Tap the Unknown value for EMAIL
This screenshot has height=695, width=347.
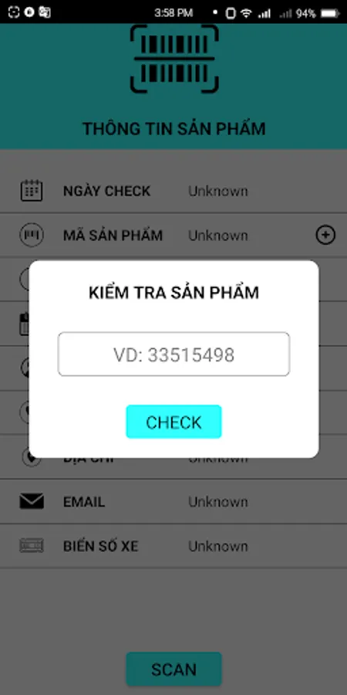tap(218, 502)
